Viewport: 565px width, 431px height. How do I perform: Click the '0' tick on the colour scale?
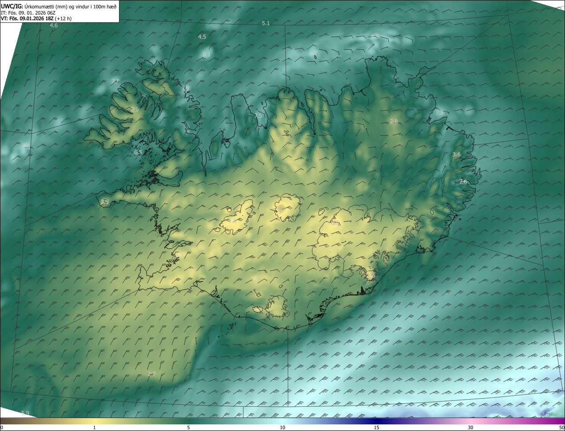point(2,427)
